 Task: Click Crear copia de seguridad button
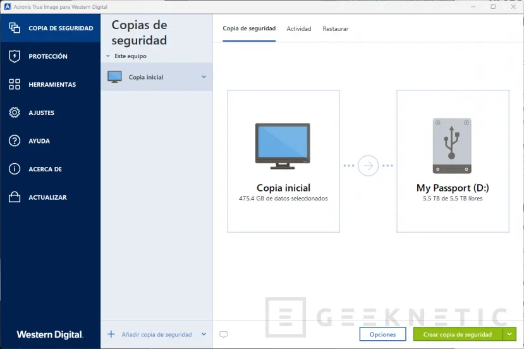458,334
